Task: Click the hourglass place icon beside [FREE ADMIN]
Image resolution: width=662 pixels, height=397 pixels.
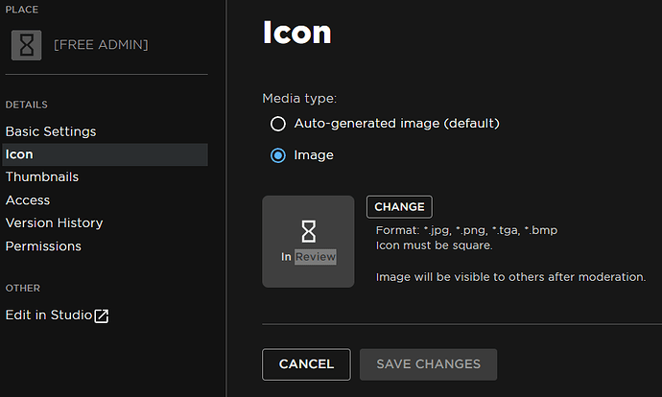Action: (x=27, y=44)
